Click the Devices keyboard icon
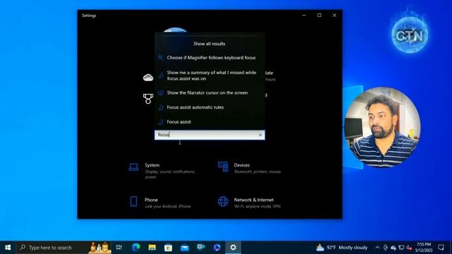 pyautogui.click(x=223, y=167)
